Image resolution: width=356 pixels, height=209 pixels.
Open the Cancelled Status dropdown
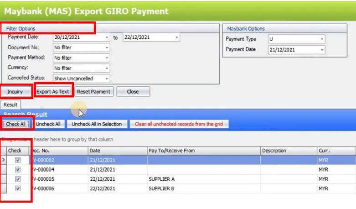click(x=107, y=78)
